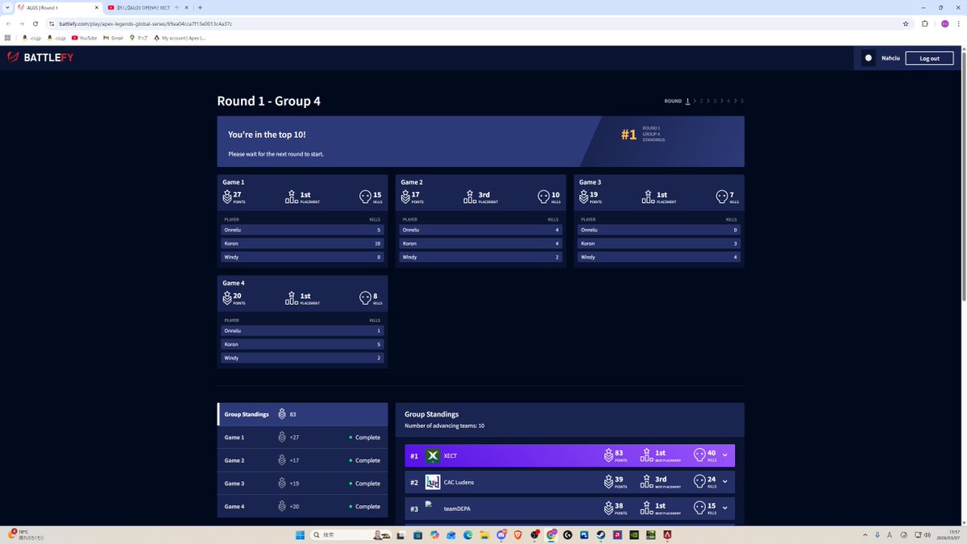Show hidden system tray icons chevron

pos(866,534)
